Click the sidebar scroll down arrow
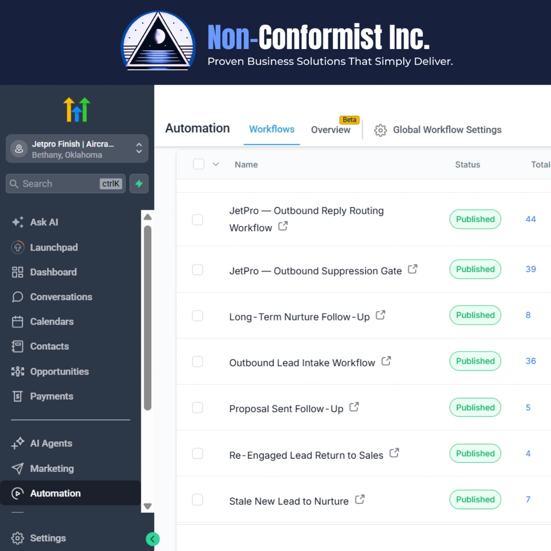The width and height of the screenshot is (551, 551). [x=147, y=506]
